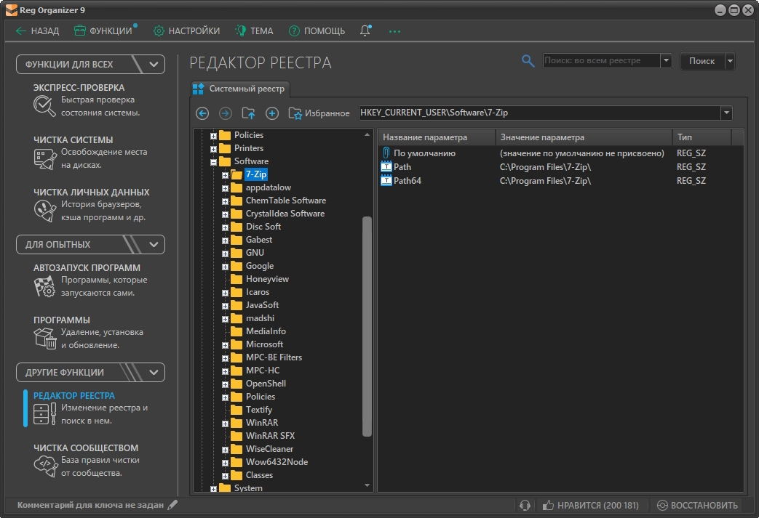Click the magnifier search icon
The width and height of the screenshot is (759, 518).
pyautogui.click(x=528, y=61)
